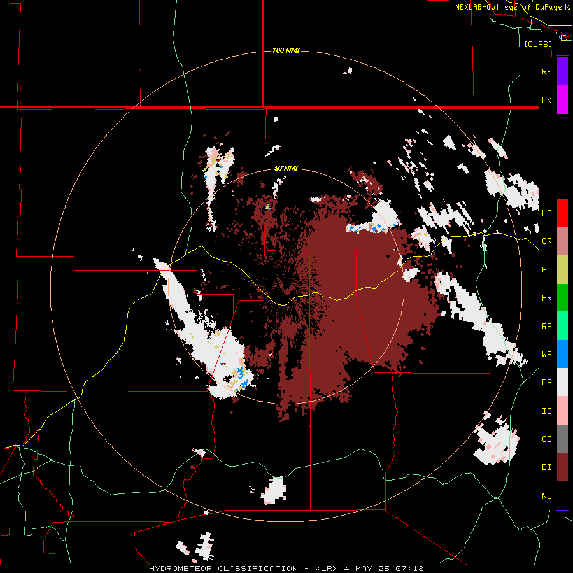Click the ND legend label
The height and width of the screenshot is (573, 573).
(546, 496)
